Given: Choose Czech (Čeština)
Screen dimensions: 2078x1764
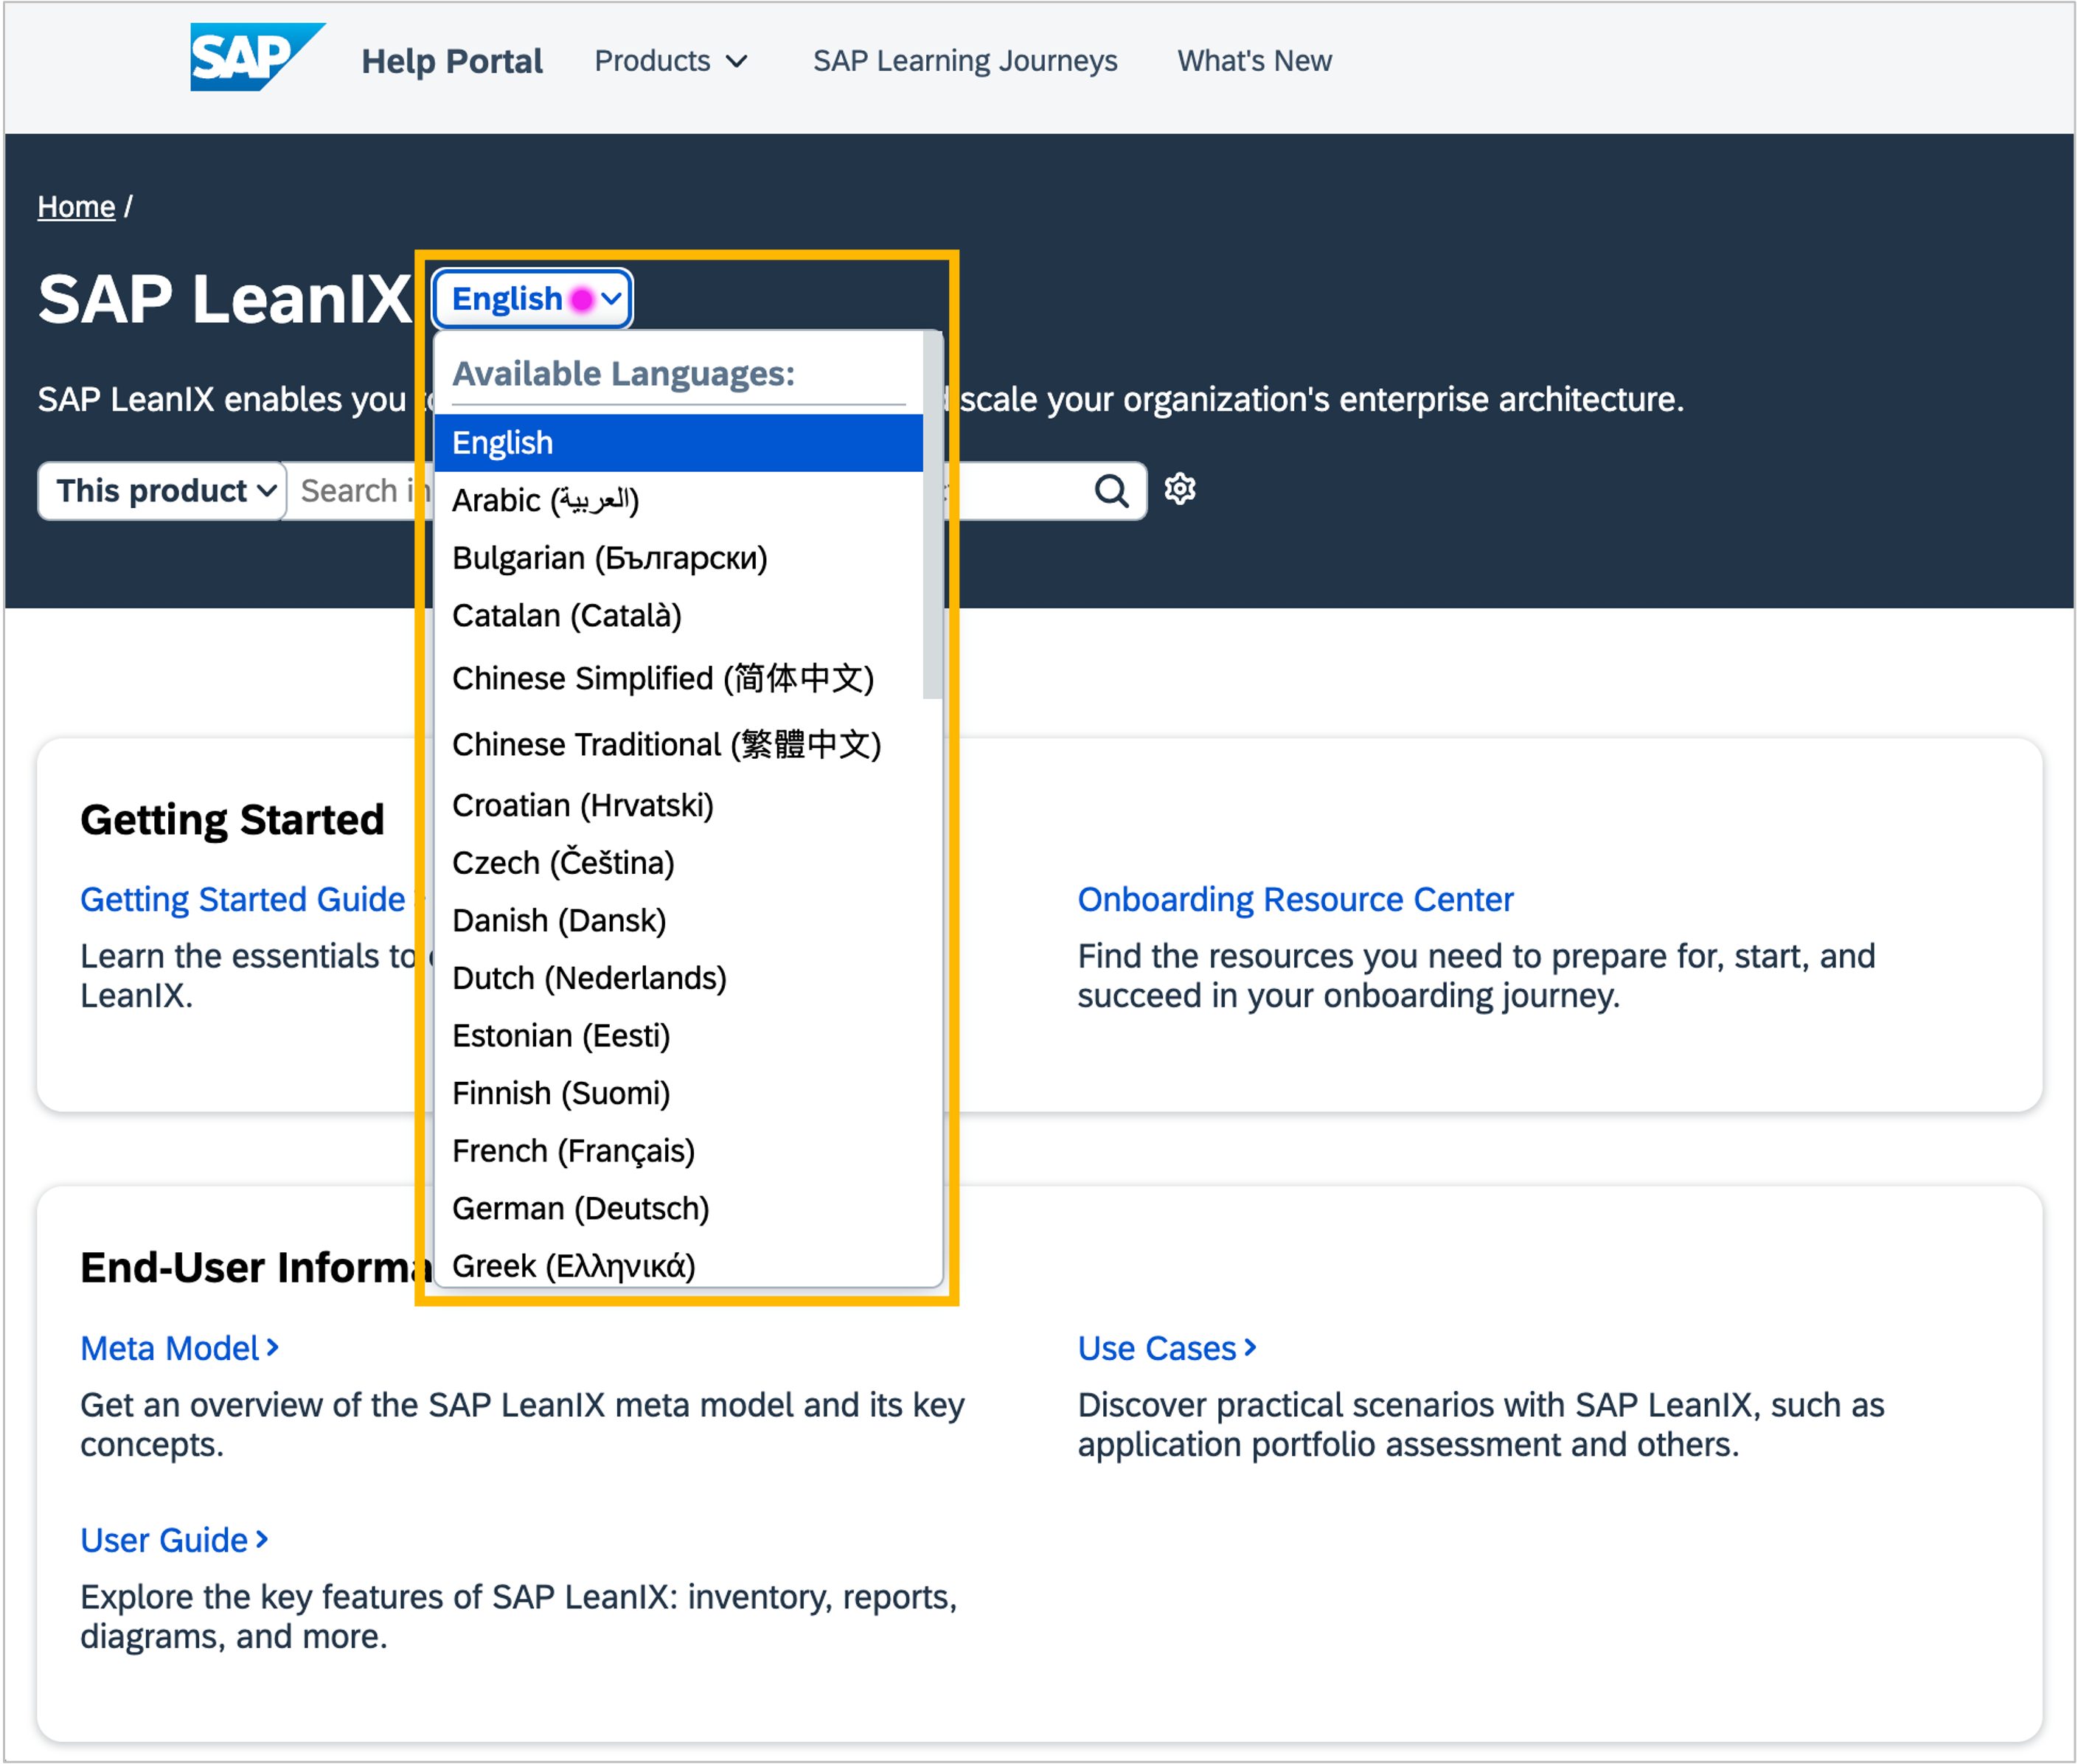Looking at the screenshot, I should pyautogui.click(x=678, y=863).
